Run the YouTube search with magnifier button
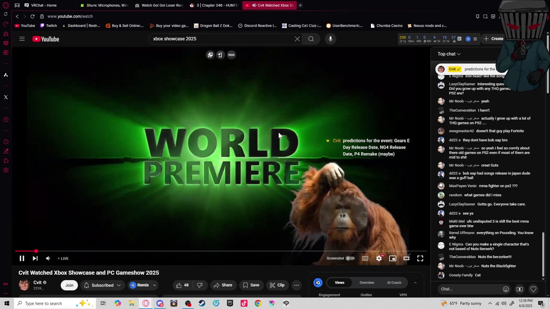The image size is (550, 309). click(x=311, y=39)
